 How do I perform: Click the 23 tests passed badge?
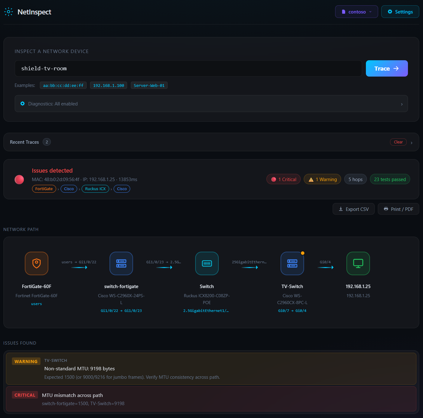(x=390, y=179)
